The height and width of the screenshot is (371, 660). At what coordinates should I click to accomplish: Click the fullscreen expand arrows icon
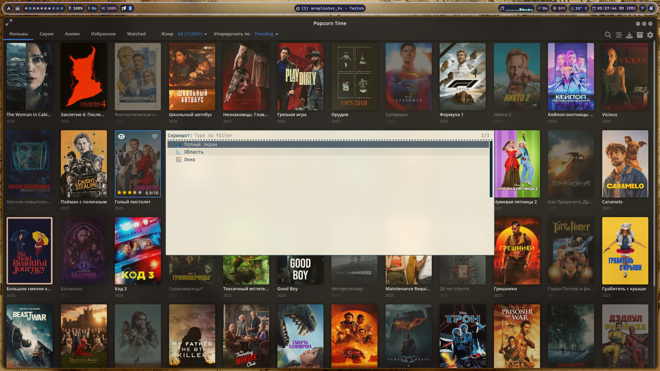click(x=9, y=22)
